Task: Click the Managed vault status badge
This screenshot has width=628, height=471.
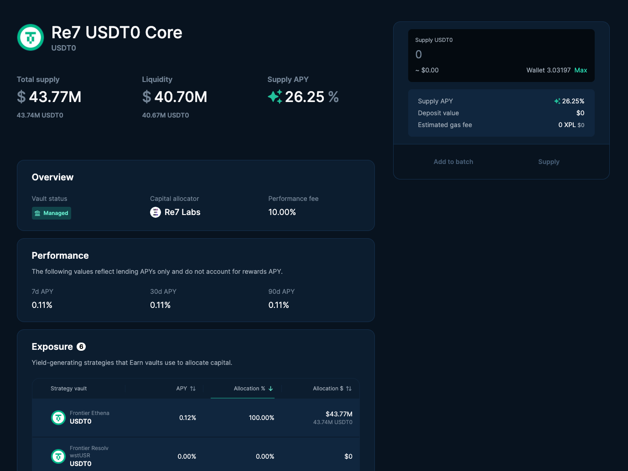Action: [52, 213]
